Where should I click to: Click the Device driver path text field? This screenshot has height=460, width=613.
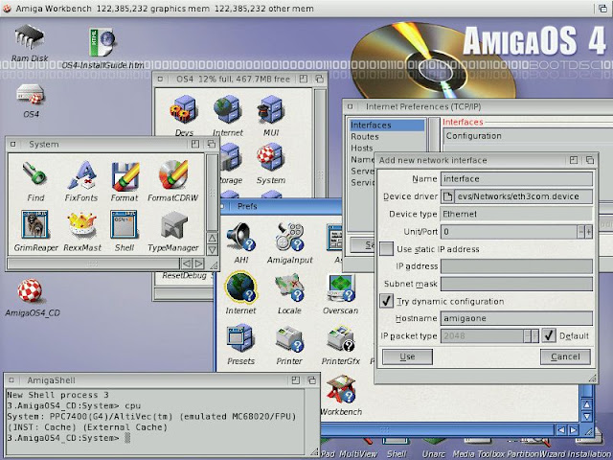(523, 196)
